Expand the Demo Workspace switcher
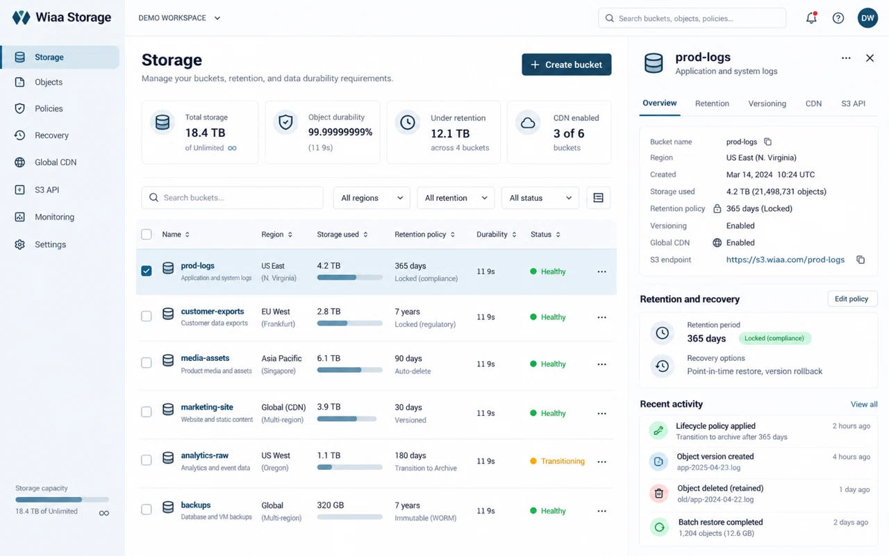 [x=179, y=18]
